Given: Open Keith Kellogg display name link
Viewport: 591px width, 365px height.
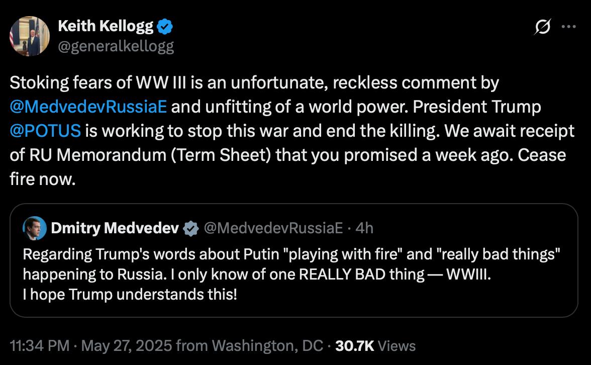Looking at the screenshot, I should tap(106, 27).
